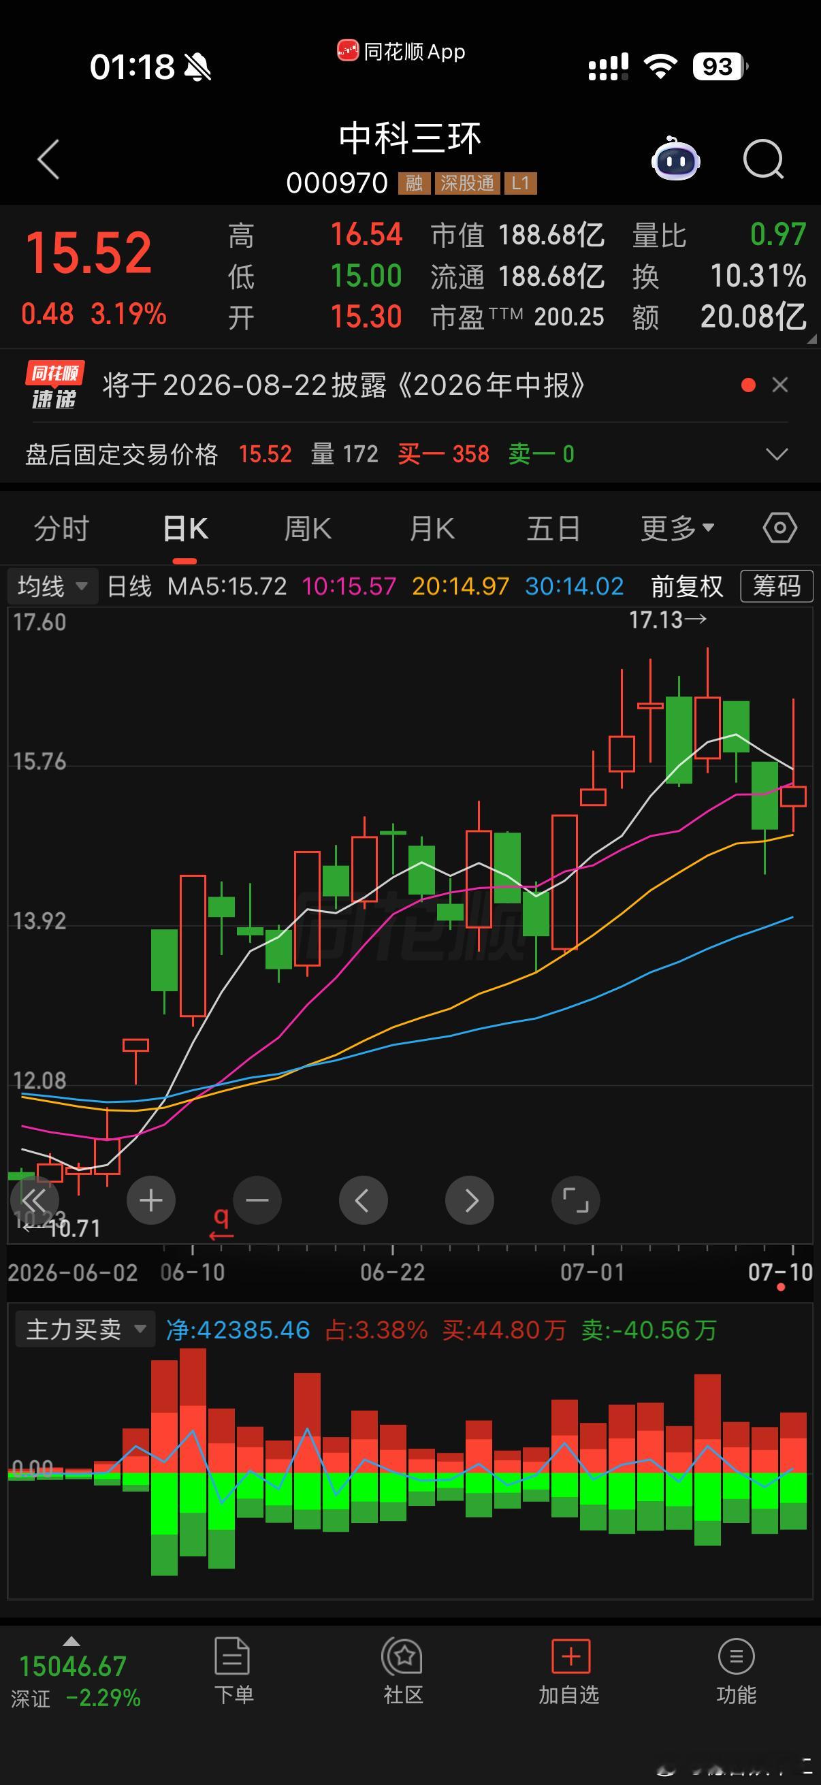
Task: Open the search magnifier icon
Action: (764, 159)
